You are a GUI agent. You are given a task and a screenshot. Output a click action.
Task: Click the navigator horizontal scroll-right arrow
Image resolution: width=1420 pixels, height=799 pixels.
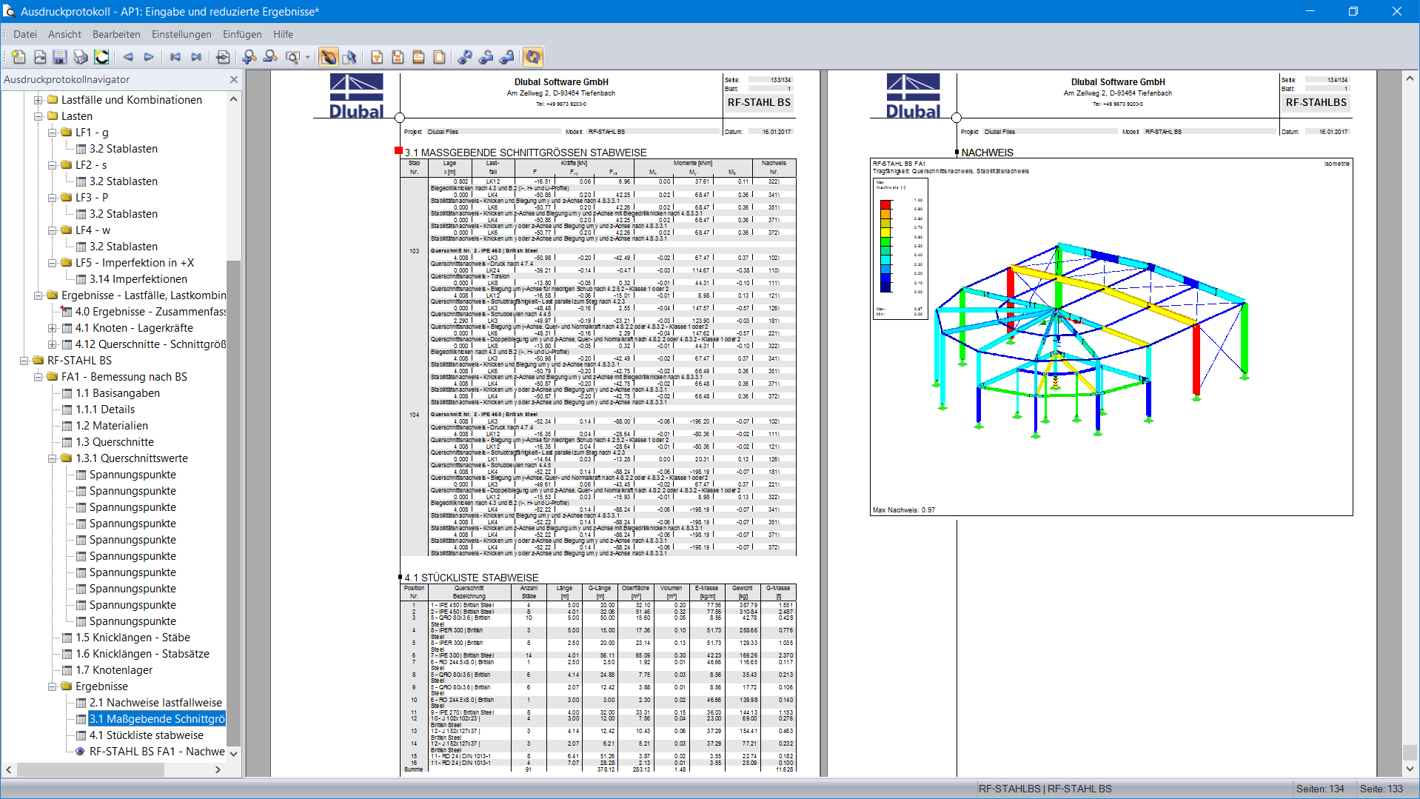click(x=218, y=769)
